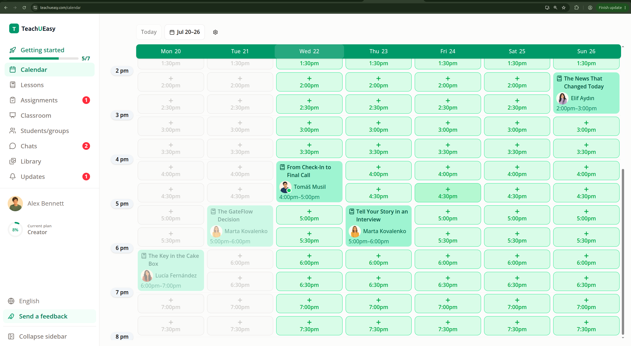Add lesson Sat 25 at 7:00pm
Viewport: 631px width, 346px height.
click(x=517, y=304)
